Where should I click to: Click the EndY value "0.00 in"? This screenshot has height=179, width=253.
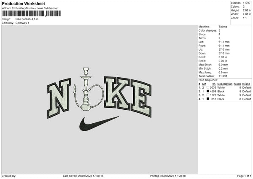click(223, 61)
